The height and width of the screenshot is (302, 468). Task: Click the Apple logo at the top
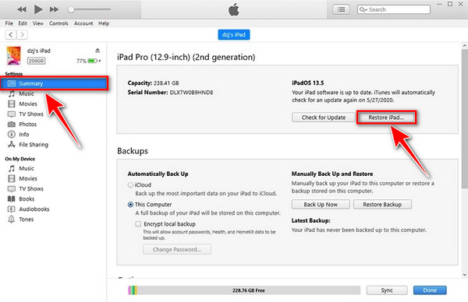[234, 9]
